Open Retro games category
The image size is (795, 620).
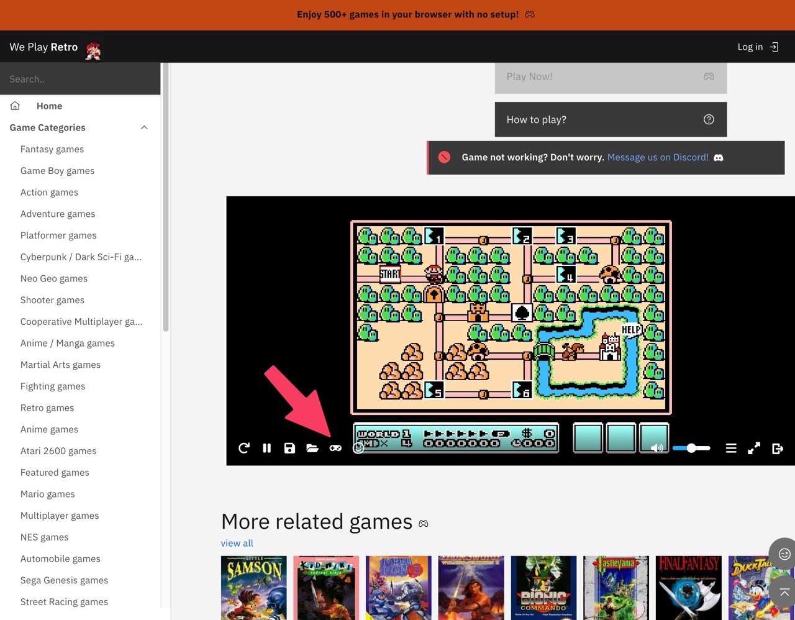click(x=47, y=408)
